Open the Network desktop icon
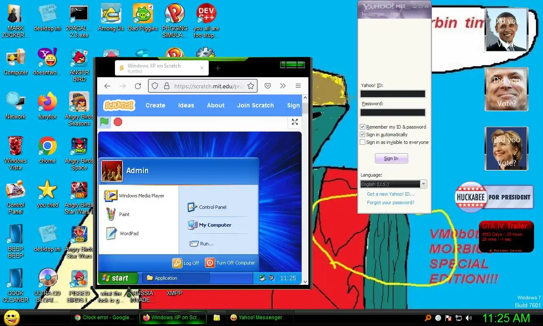 [x=16, y=106]
